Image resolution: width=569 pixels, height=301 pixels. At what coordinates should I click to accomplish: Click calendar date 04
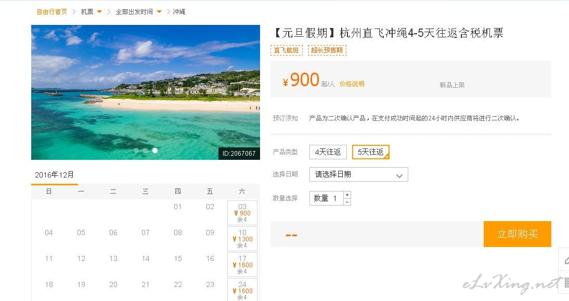point(48,232)
